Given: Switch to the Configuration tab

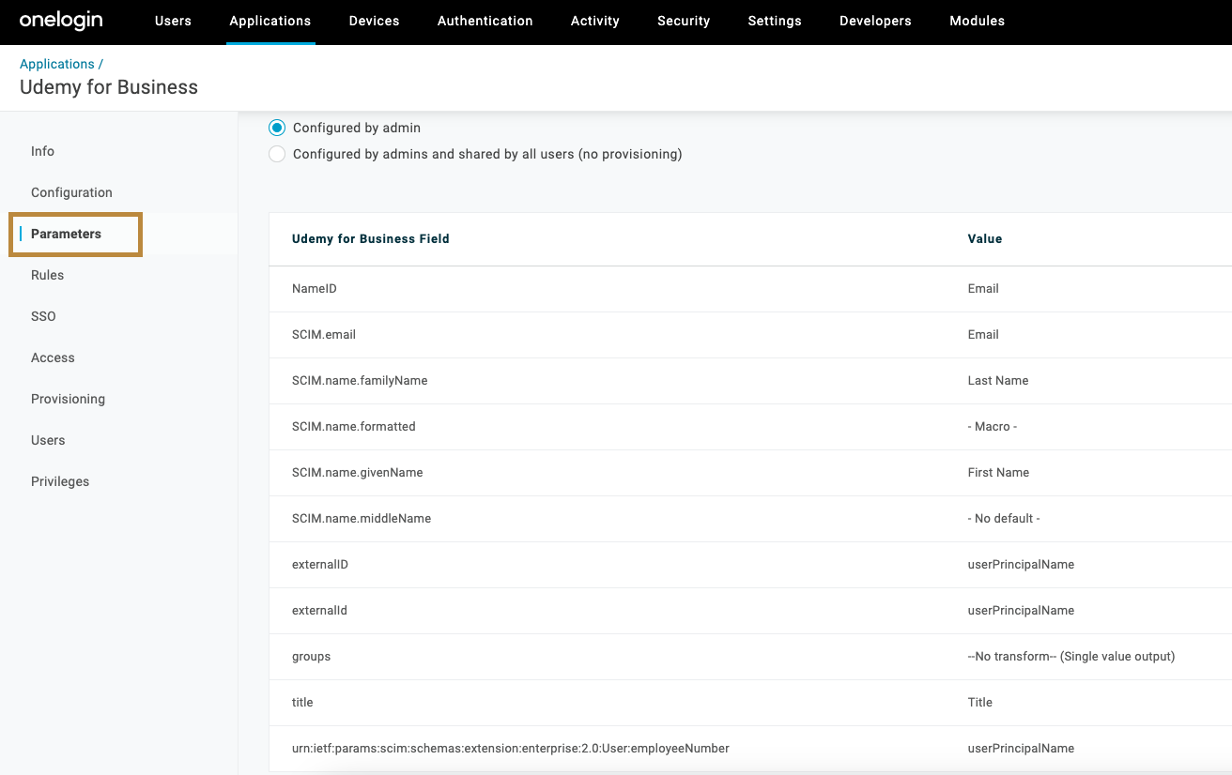Looking at the screenshot, I should coord(71,192).
